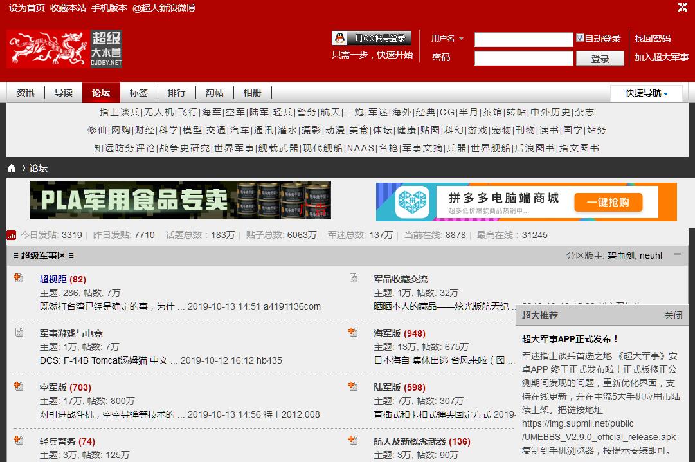Click the page icon beside 军事游戏与电竞
This screenshot has width=695, height=462.
[19, 332]
